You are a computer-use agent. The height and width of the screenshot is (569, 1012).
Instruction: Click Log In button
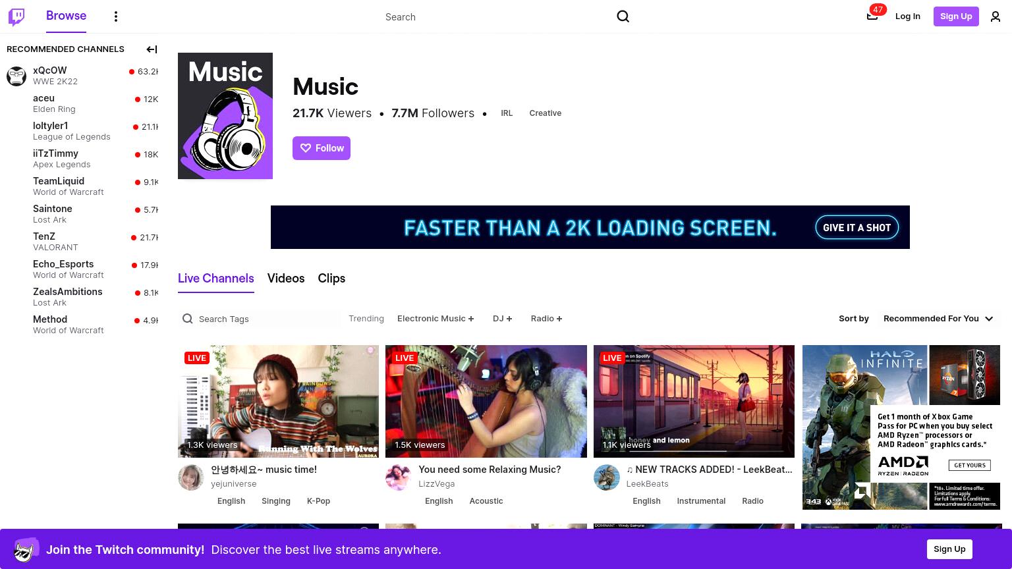[x=907, y=16]
